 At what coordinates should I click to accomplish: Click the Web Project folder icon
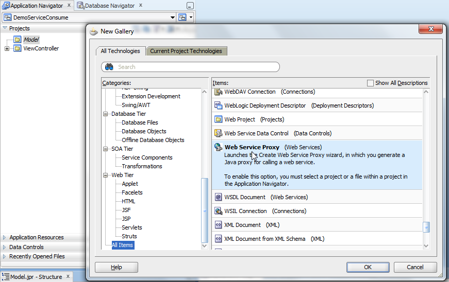coord(218,119)
